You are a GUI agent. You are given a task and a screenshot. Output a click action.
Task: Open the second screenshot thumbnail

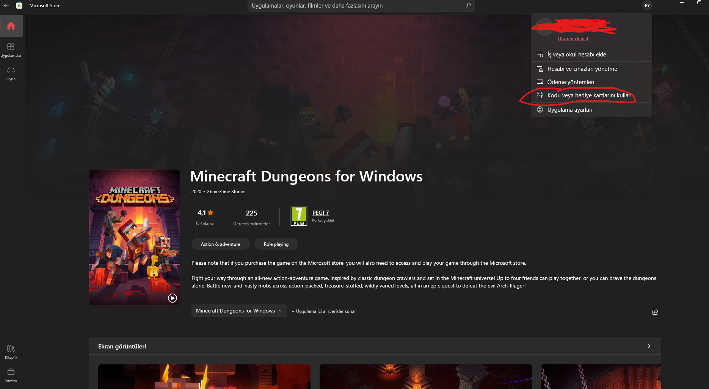pos(426,377)
